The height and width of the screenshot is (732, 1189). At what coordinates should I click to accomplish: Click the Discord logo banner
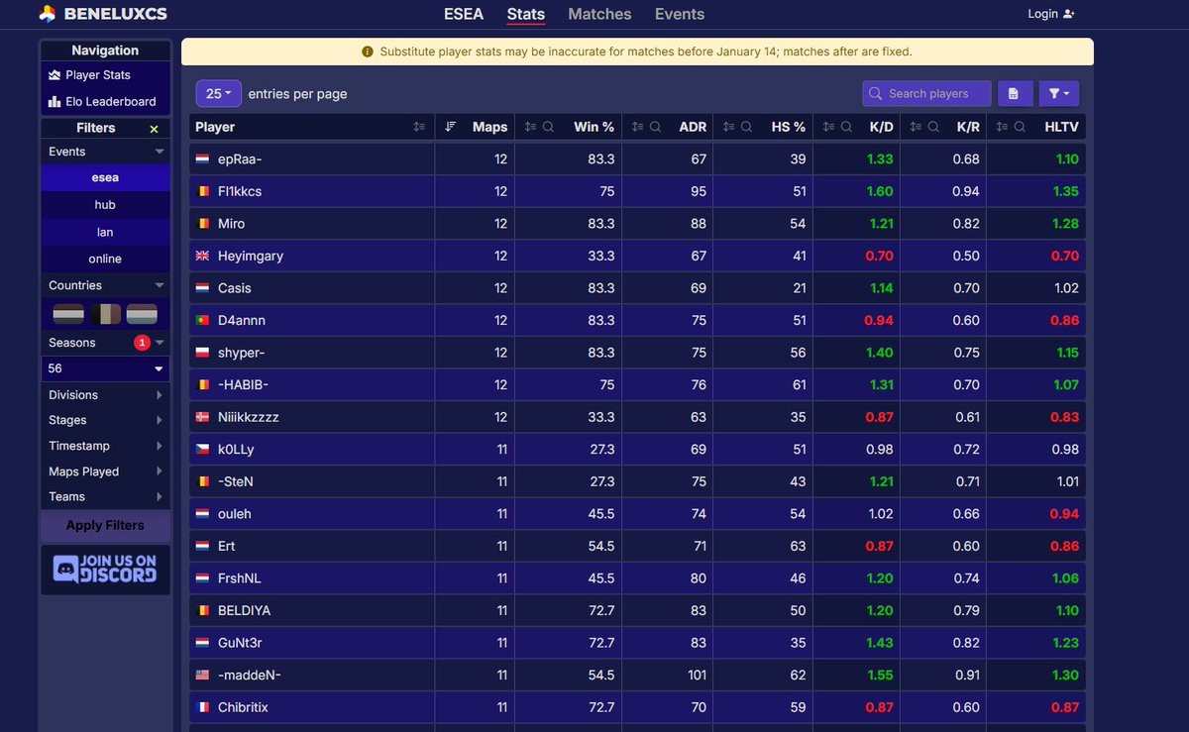pos(105,569)
